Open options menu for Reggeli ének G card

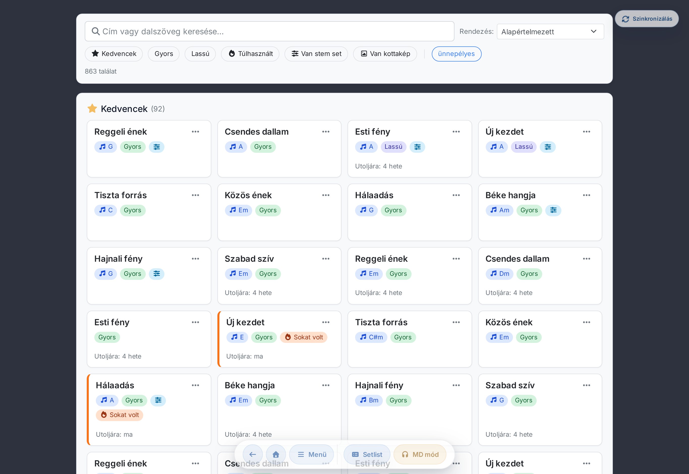(x=195, y=132)
